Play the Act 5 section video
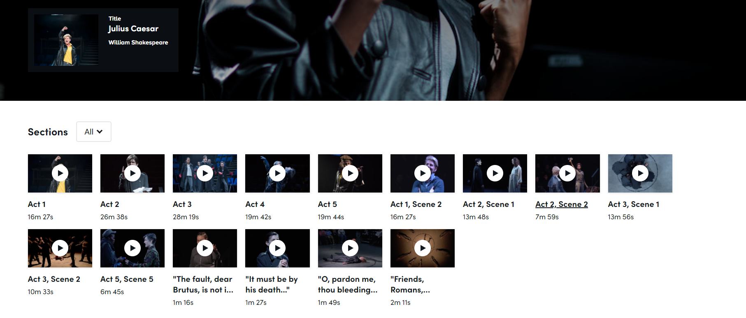This screenshot has height=318, width=746. [x=350, y=173]
